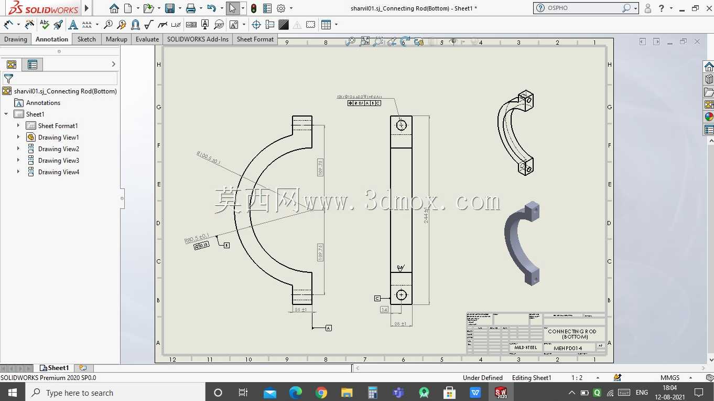Open the Tables tool
This screenshot has width=714, height=401.
pyautogui.click(x=326, y=25)
